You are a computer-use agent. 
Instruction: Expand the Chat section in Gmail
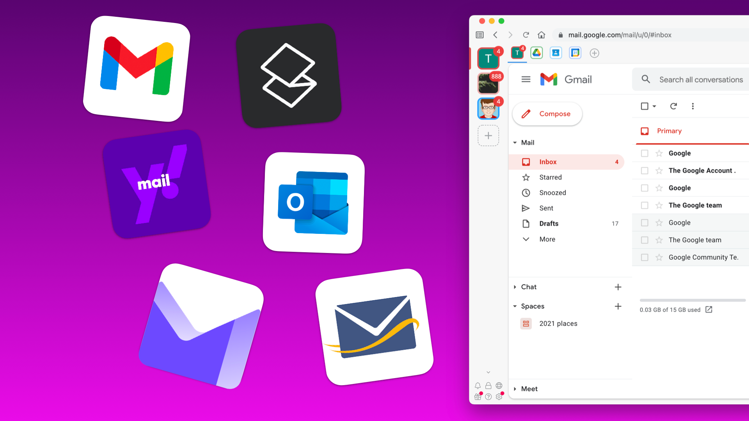pyautogui.click(x=515, y=287)
